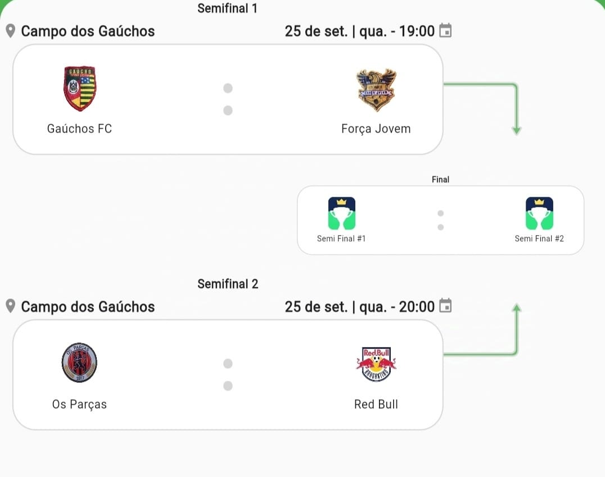Click the Os Parças team logo
The image size is (605, 477).
pyautogui.click(x=79, y=363)
